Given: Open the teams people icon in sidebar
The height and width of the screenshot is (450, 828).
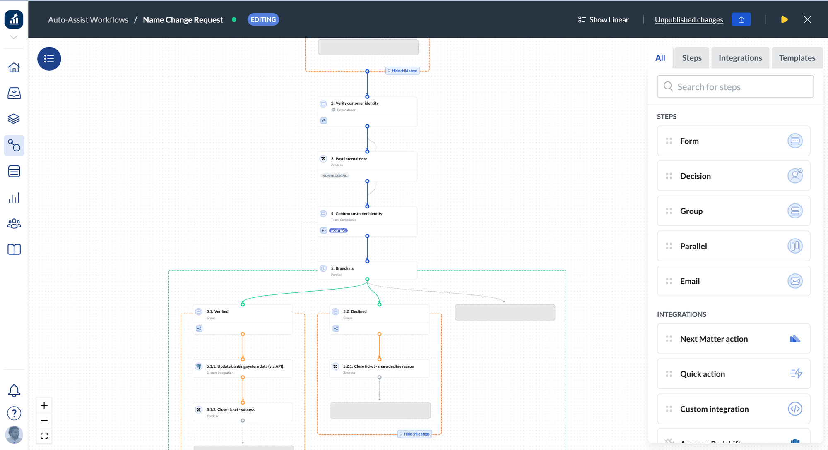Looking at the screenshot, I should (x=14, y=224).
